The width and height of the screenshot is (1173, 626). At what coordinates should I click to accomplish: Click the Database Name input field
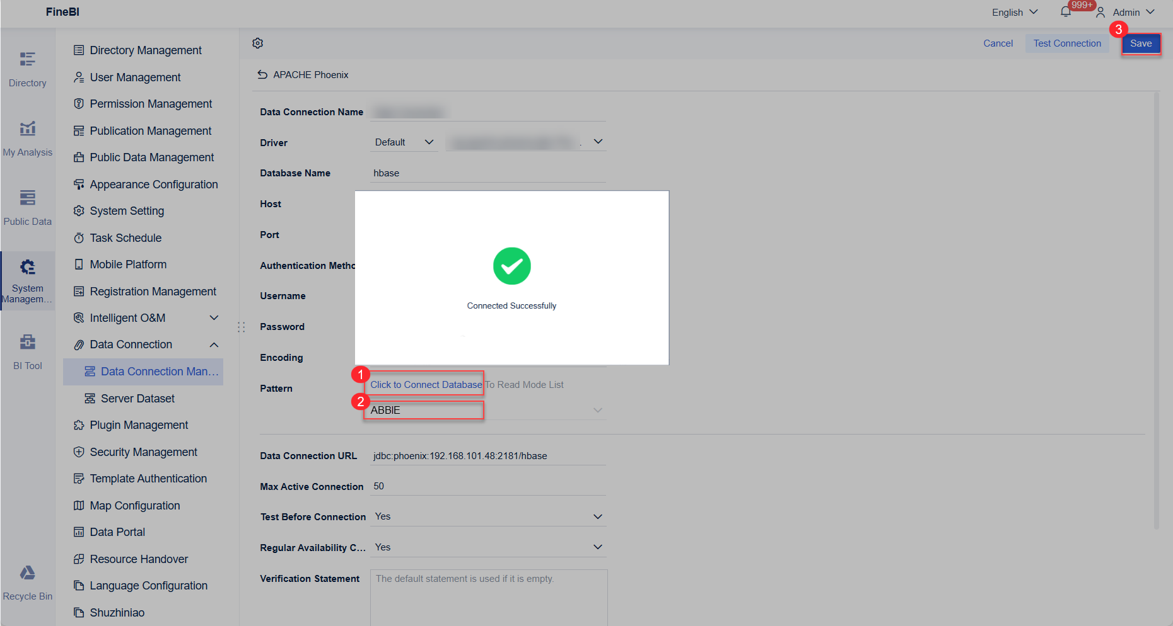[488, 173]
